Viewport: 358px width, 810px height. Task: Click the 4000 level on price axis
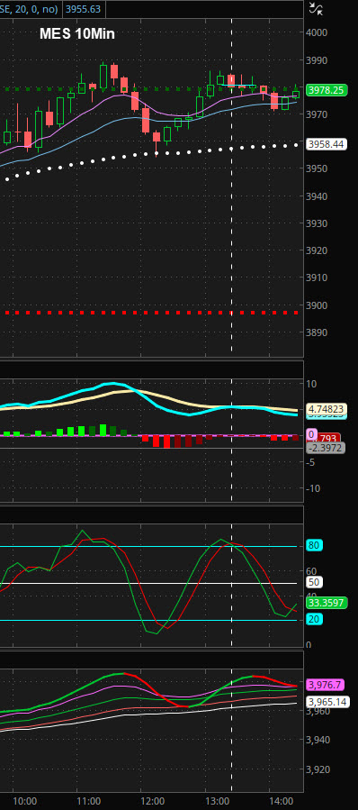tap(318, 32)
